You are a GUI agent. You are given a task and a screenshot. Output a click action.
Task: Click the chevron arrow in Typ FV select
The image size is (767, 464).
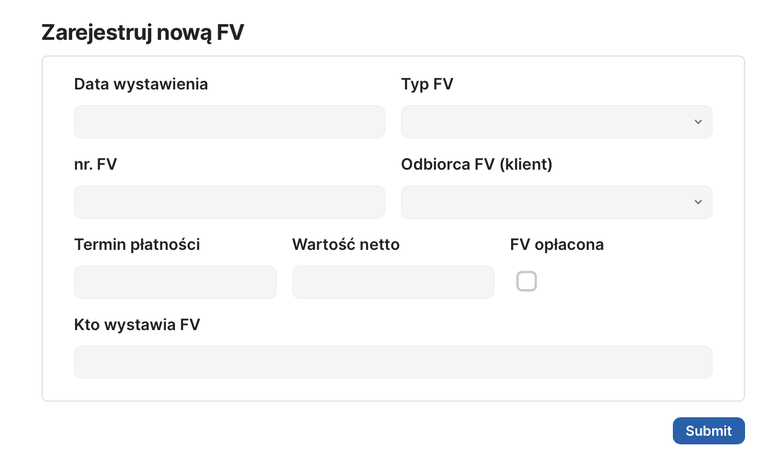coord(698,122)
